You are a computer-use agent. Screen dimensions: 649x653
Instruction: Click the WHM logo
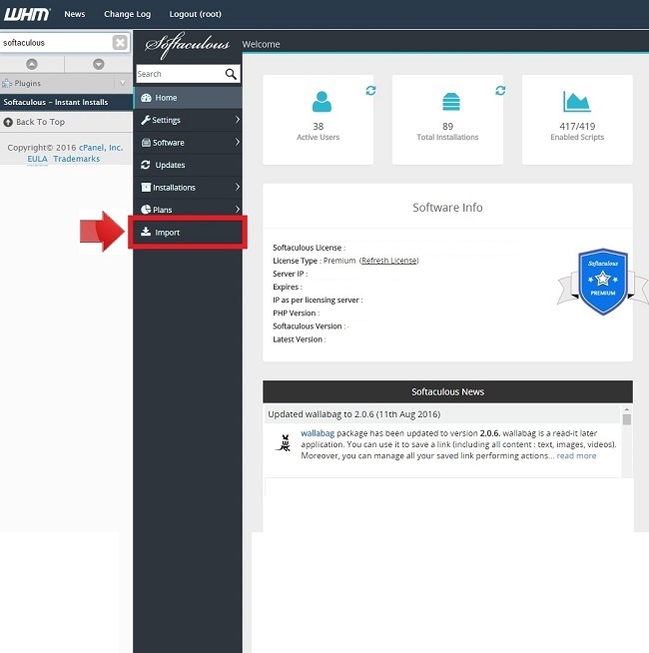[27, 14]
